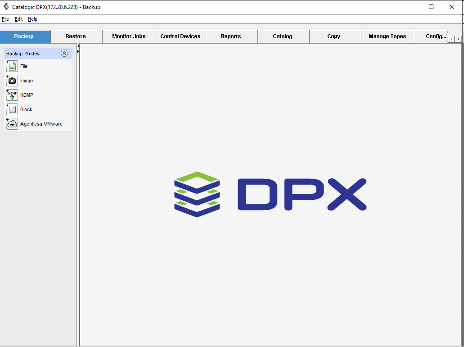The width and height of the screenshot is (464, 347).
Task: Open the NDMP backup mode icon
Action: point(12,95)
